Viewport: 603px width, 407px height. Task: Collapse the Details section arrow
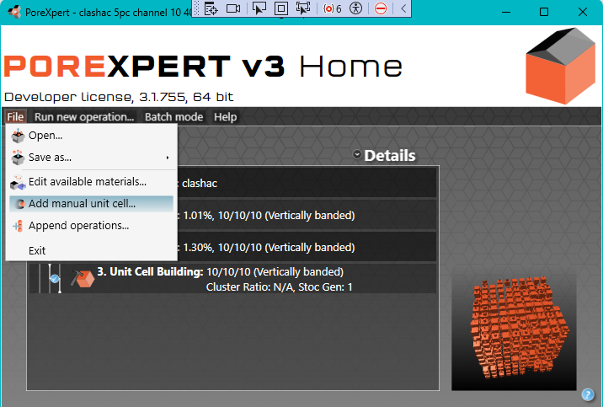(x=357, y=155)
